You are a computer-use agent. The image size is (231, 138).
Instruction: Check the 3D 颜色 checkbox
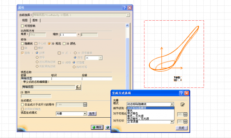point(64,44)
